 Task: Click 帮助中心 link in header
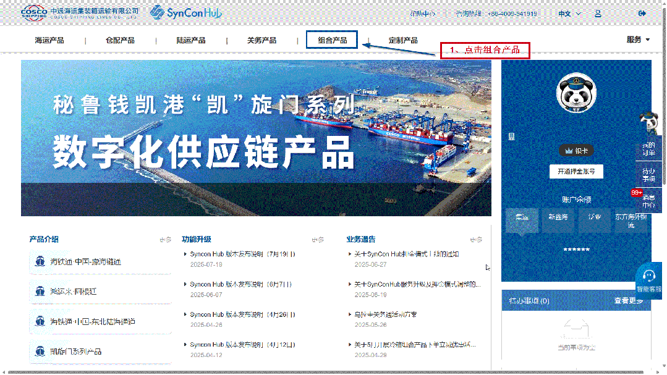422,14
